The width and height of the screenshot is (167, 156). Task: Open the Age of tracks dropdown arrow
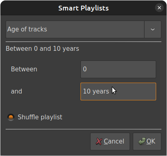[x=153, y=29]
